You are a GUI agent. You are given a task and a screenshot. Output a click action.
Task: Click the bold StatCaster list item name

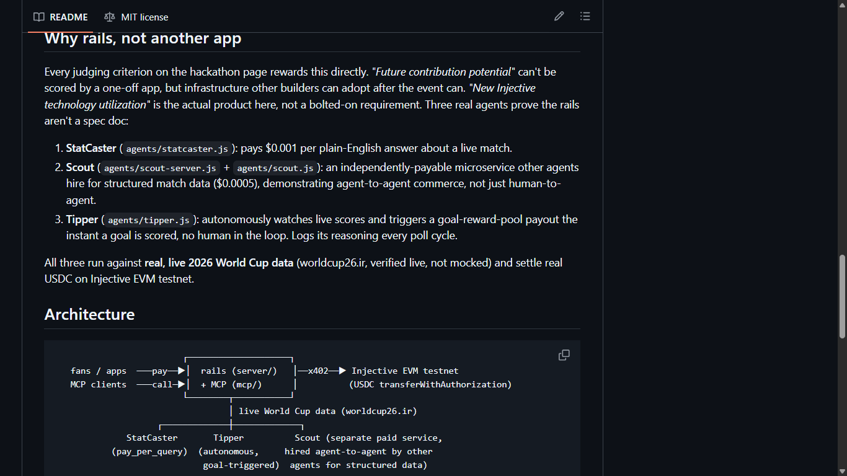coord(91,148)
